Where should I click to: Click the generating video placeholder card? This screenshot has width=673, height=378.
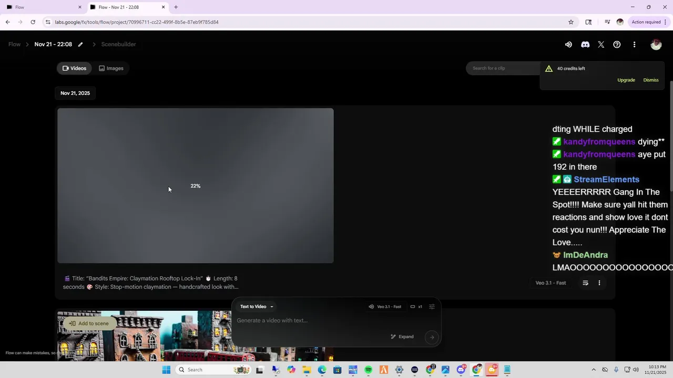[196, 186]
